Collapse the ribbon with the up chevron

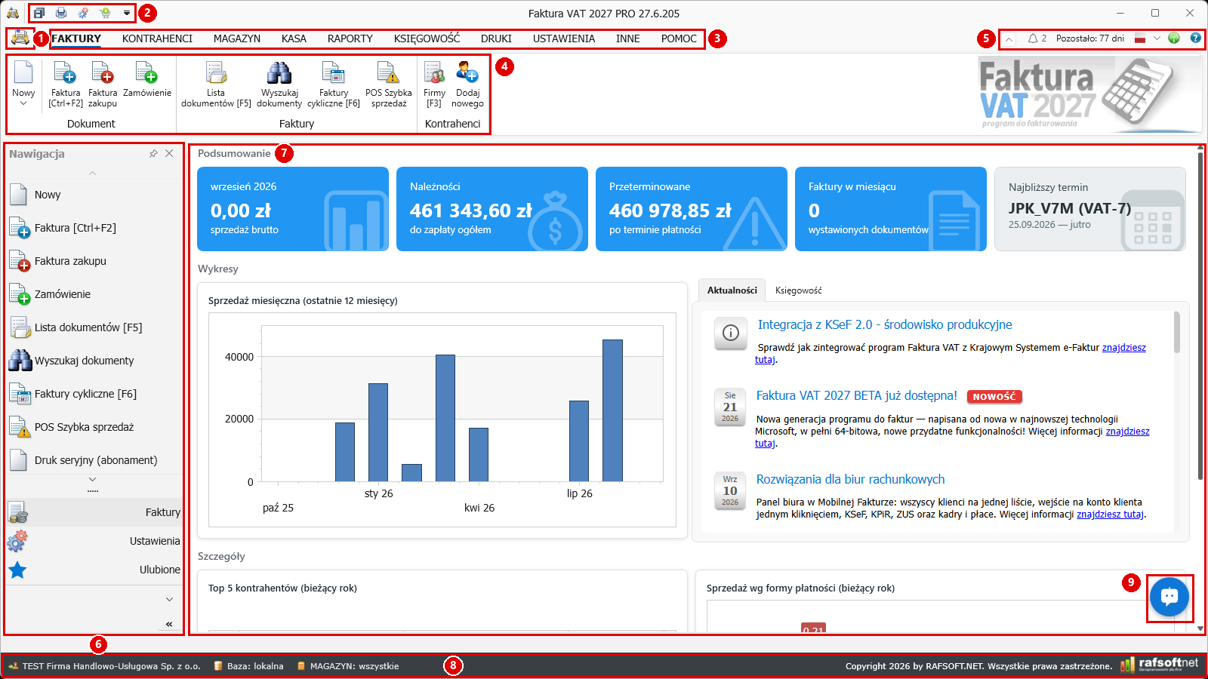tap(1009, 38)
